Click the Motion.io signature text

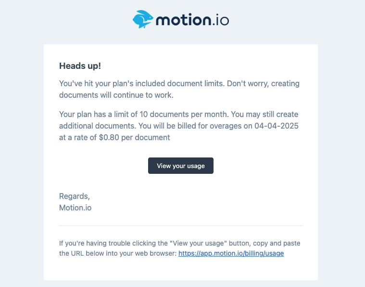pos(75,208)
